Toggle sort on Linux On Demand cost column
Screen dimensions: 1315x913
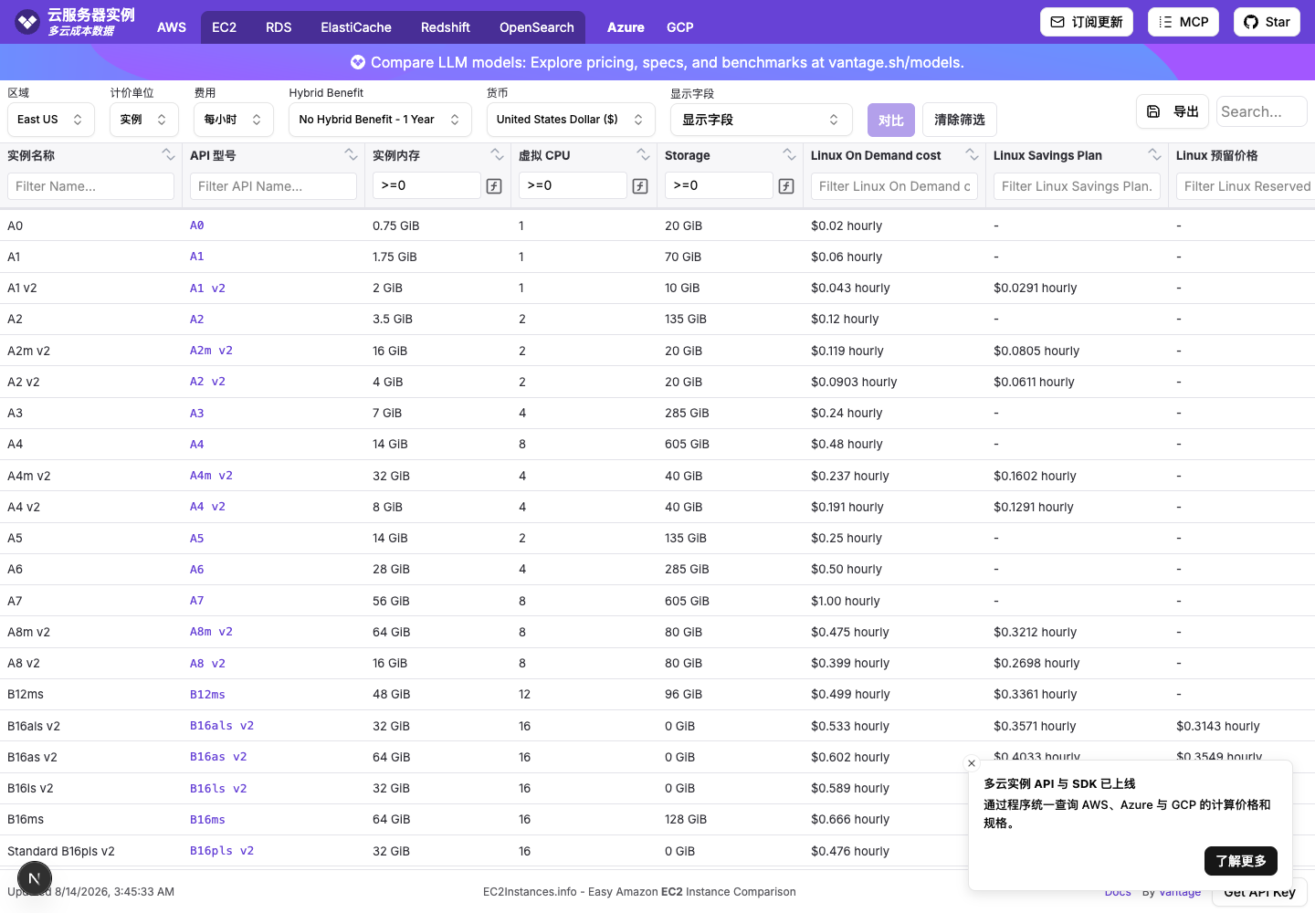[972, 154]
